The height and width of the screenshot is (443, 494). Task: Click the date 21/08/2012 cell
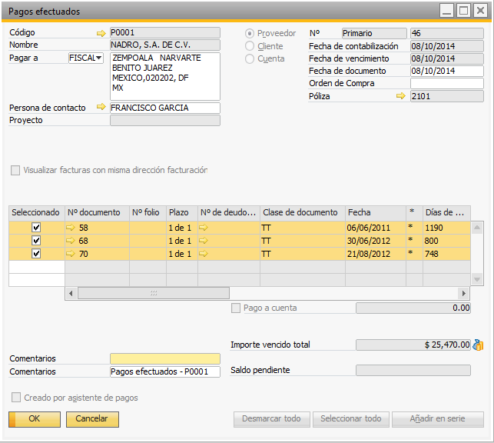pyautogui.click(x=376, y=254)
